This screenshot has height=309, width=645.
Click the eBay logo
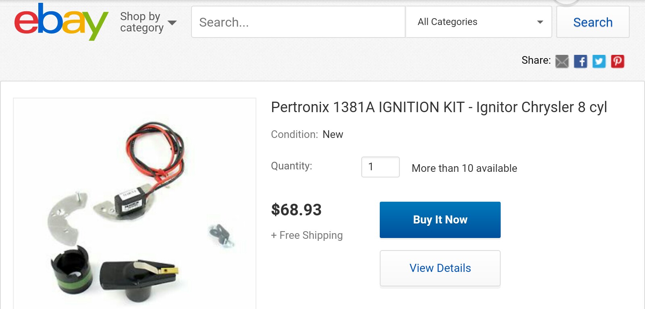(x=61, y=22)
